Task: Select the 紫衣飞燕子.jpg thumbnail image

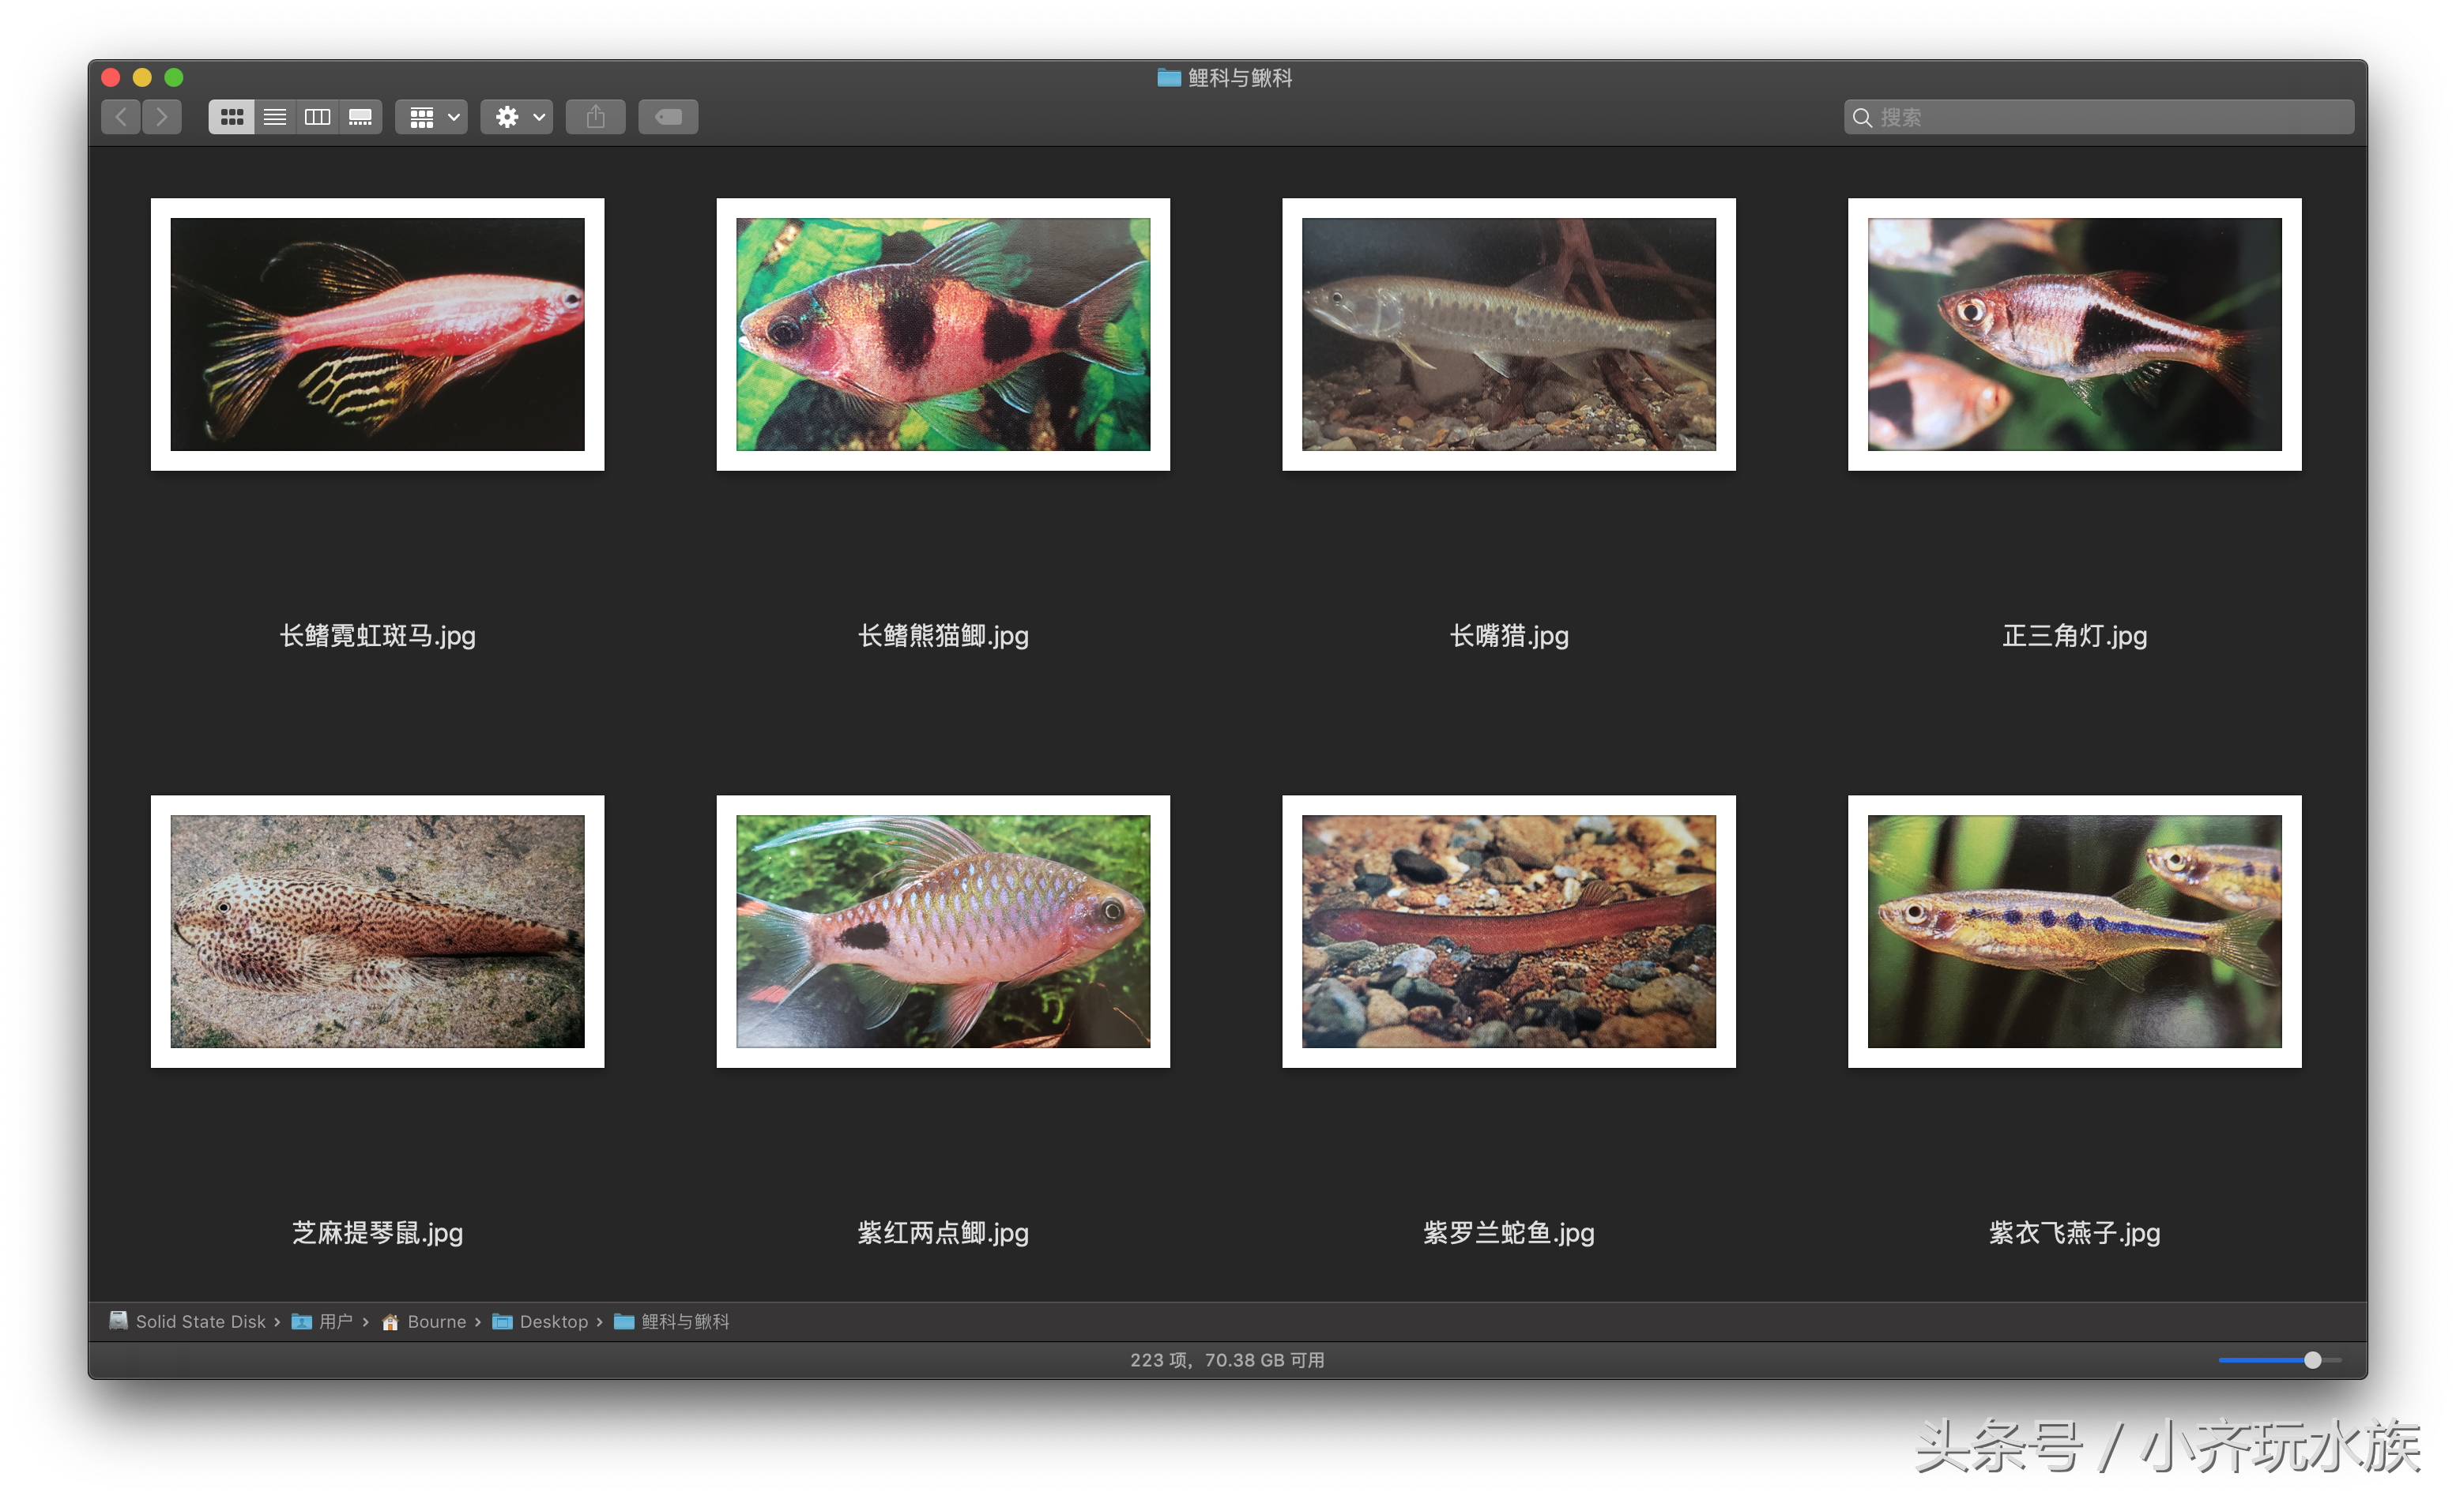Action: click(2075, 931)
